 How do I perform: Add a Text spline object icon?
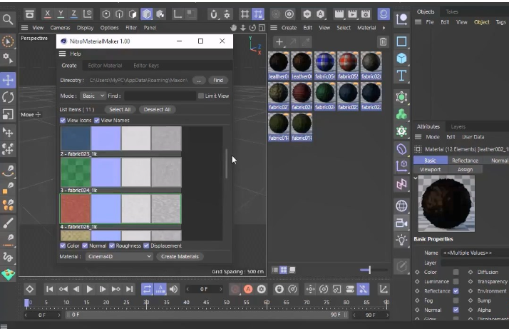point(401,76)
